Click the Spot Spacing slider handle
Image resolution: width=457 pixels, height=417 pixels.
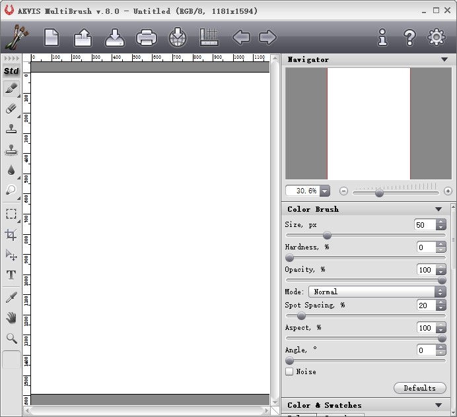click(301, 315)
